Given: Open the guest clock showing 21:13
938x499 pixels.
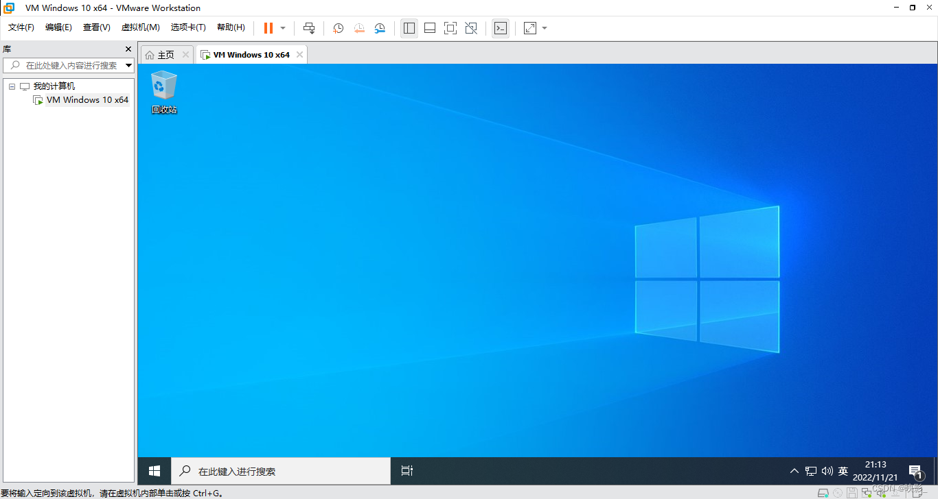Looking at the screenshot, I should (x=876, y=471).
